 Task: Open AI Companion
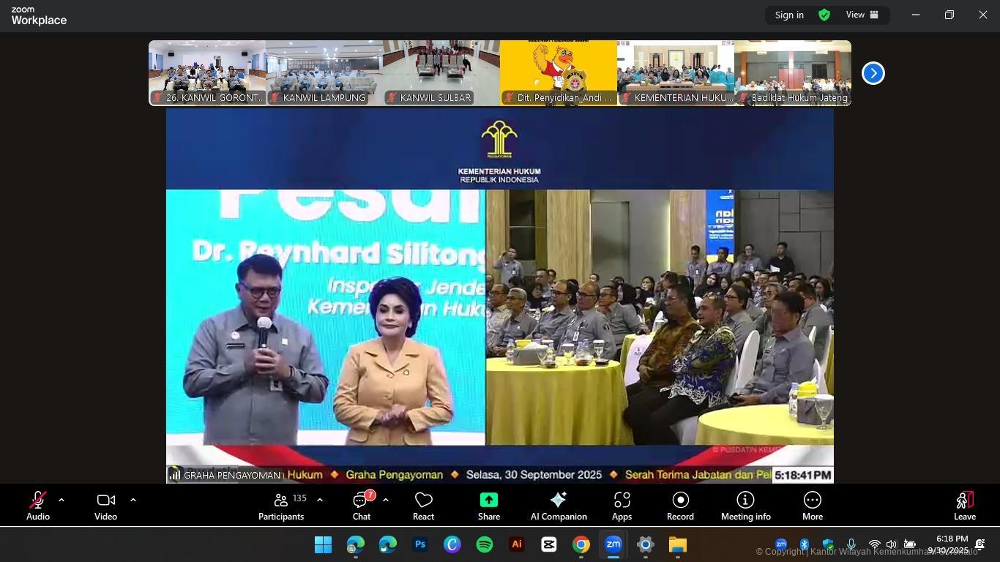pyautogui.click(x=559, y=506)
